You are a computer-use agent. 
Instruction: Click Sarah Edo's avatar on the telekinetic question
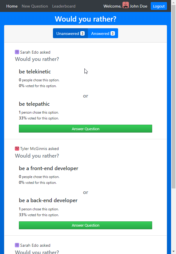(x=17, y=52)
